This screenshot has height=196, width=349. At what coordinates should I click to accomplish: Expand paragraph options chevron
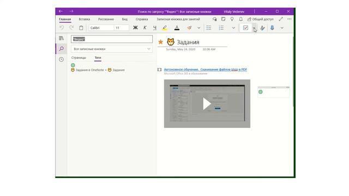[x=233, y=28]
